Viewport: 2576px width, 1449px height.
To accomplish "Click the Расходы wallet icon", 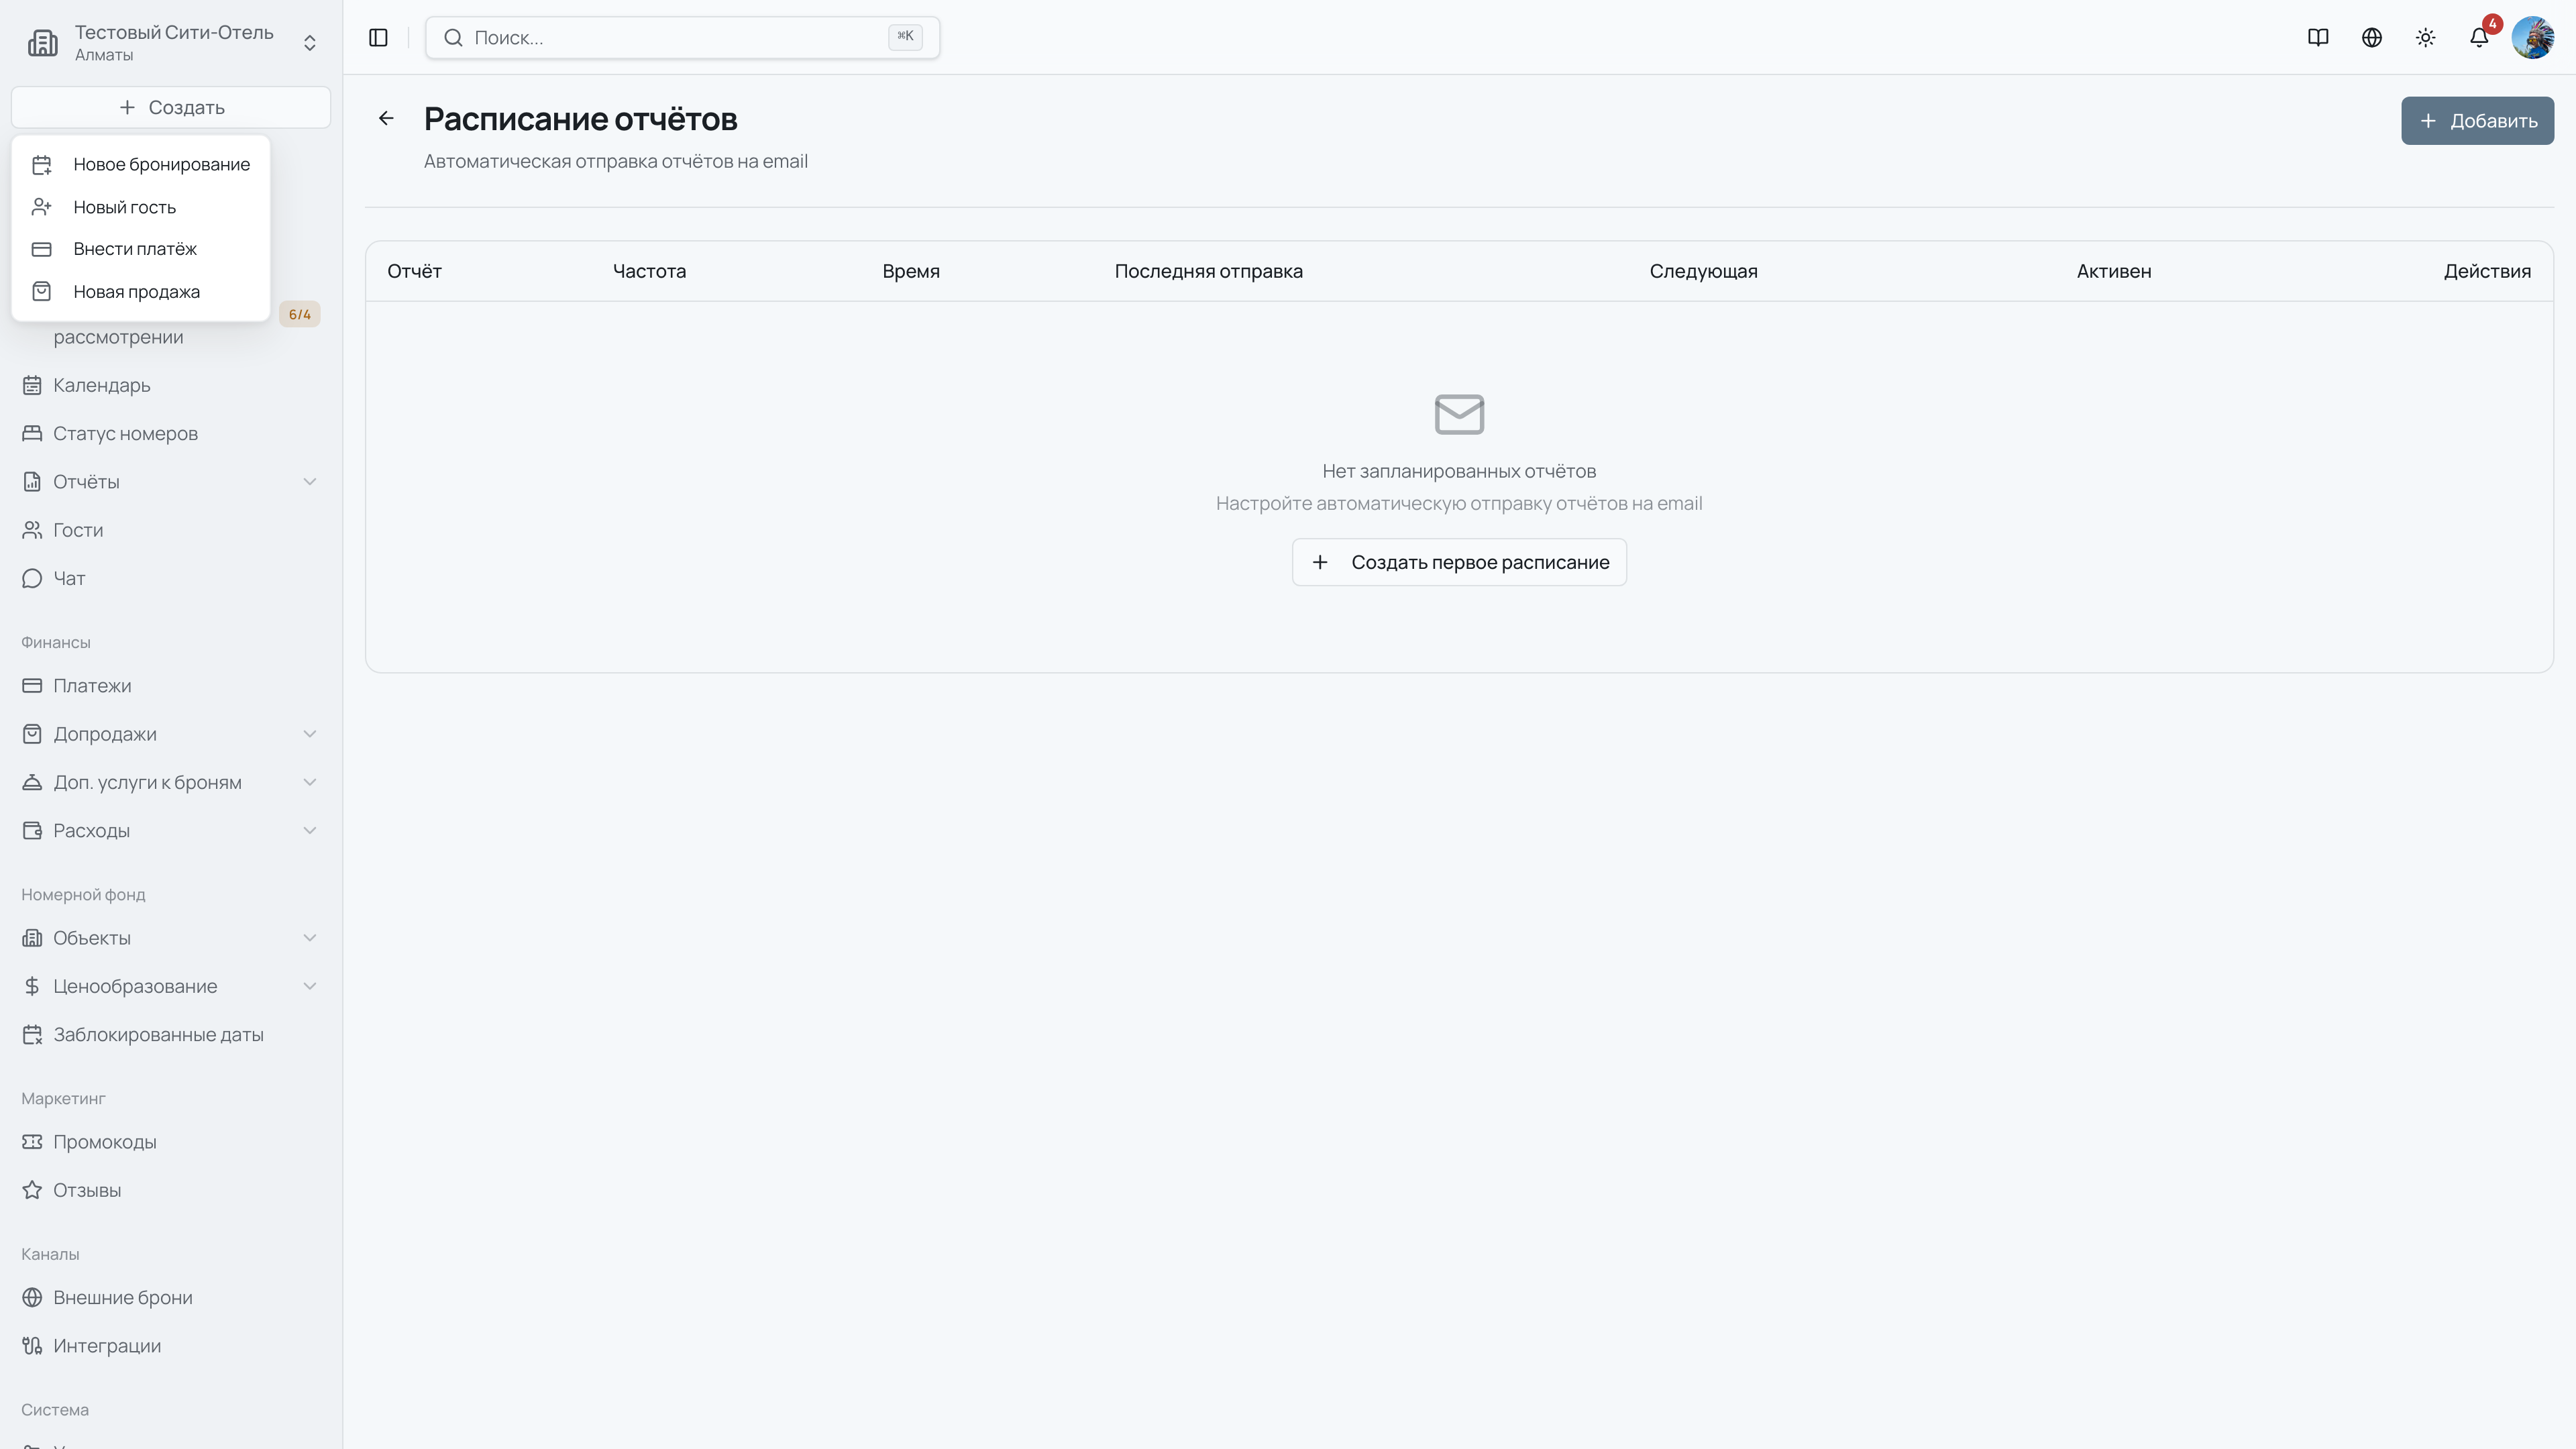I will point(32,830).
